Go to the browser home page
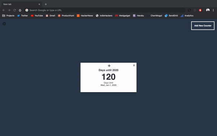Screen dimensions: 217x136 (20, 10)
